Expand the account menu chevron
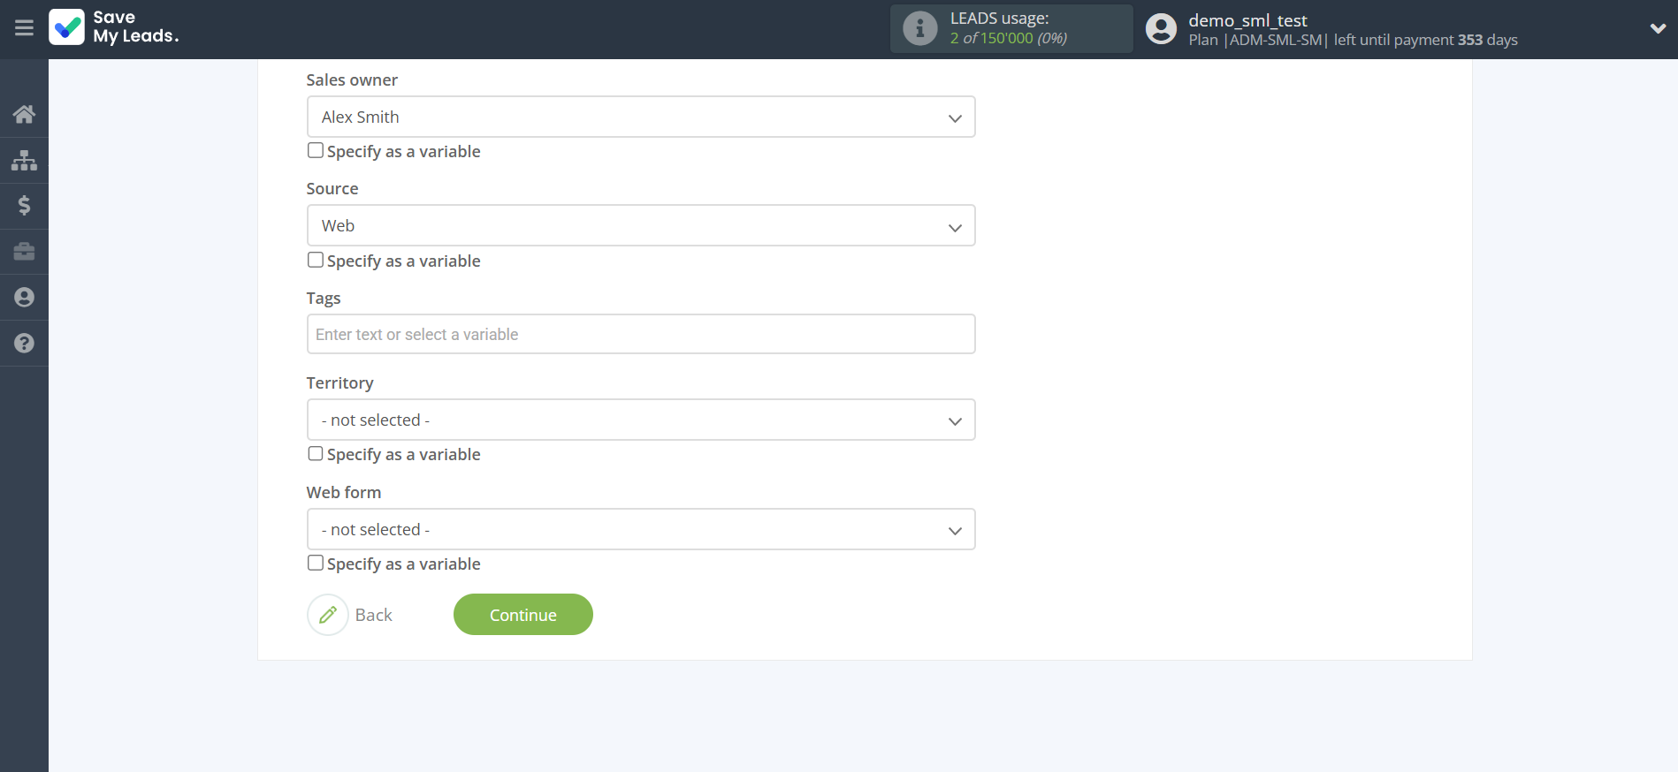This screenshot has width=1678, height=772. [x=1657, y=29]
